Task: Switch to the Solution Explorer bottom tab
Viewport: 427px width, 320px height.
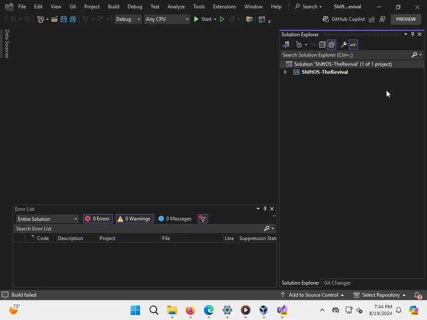Action: pyautogui.click(x=300, y=283)
